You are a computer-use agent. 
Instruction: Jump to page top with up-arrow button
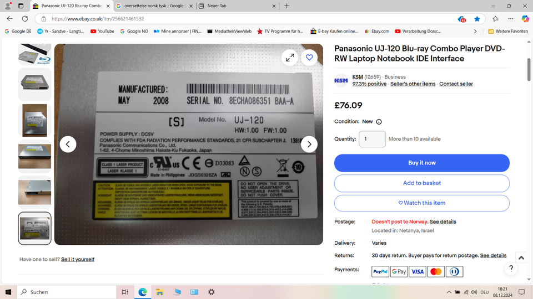(x=521, y=258)
